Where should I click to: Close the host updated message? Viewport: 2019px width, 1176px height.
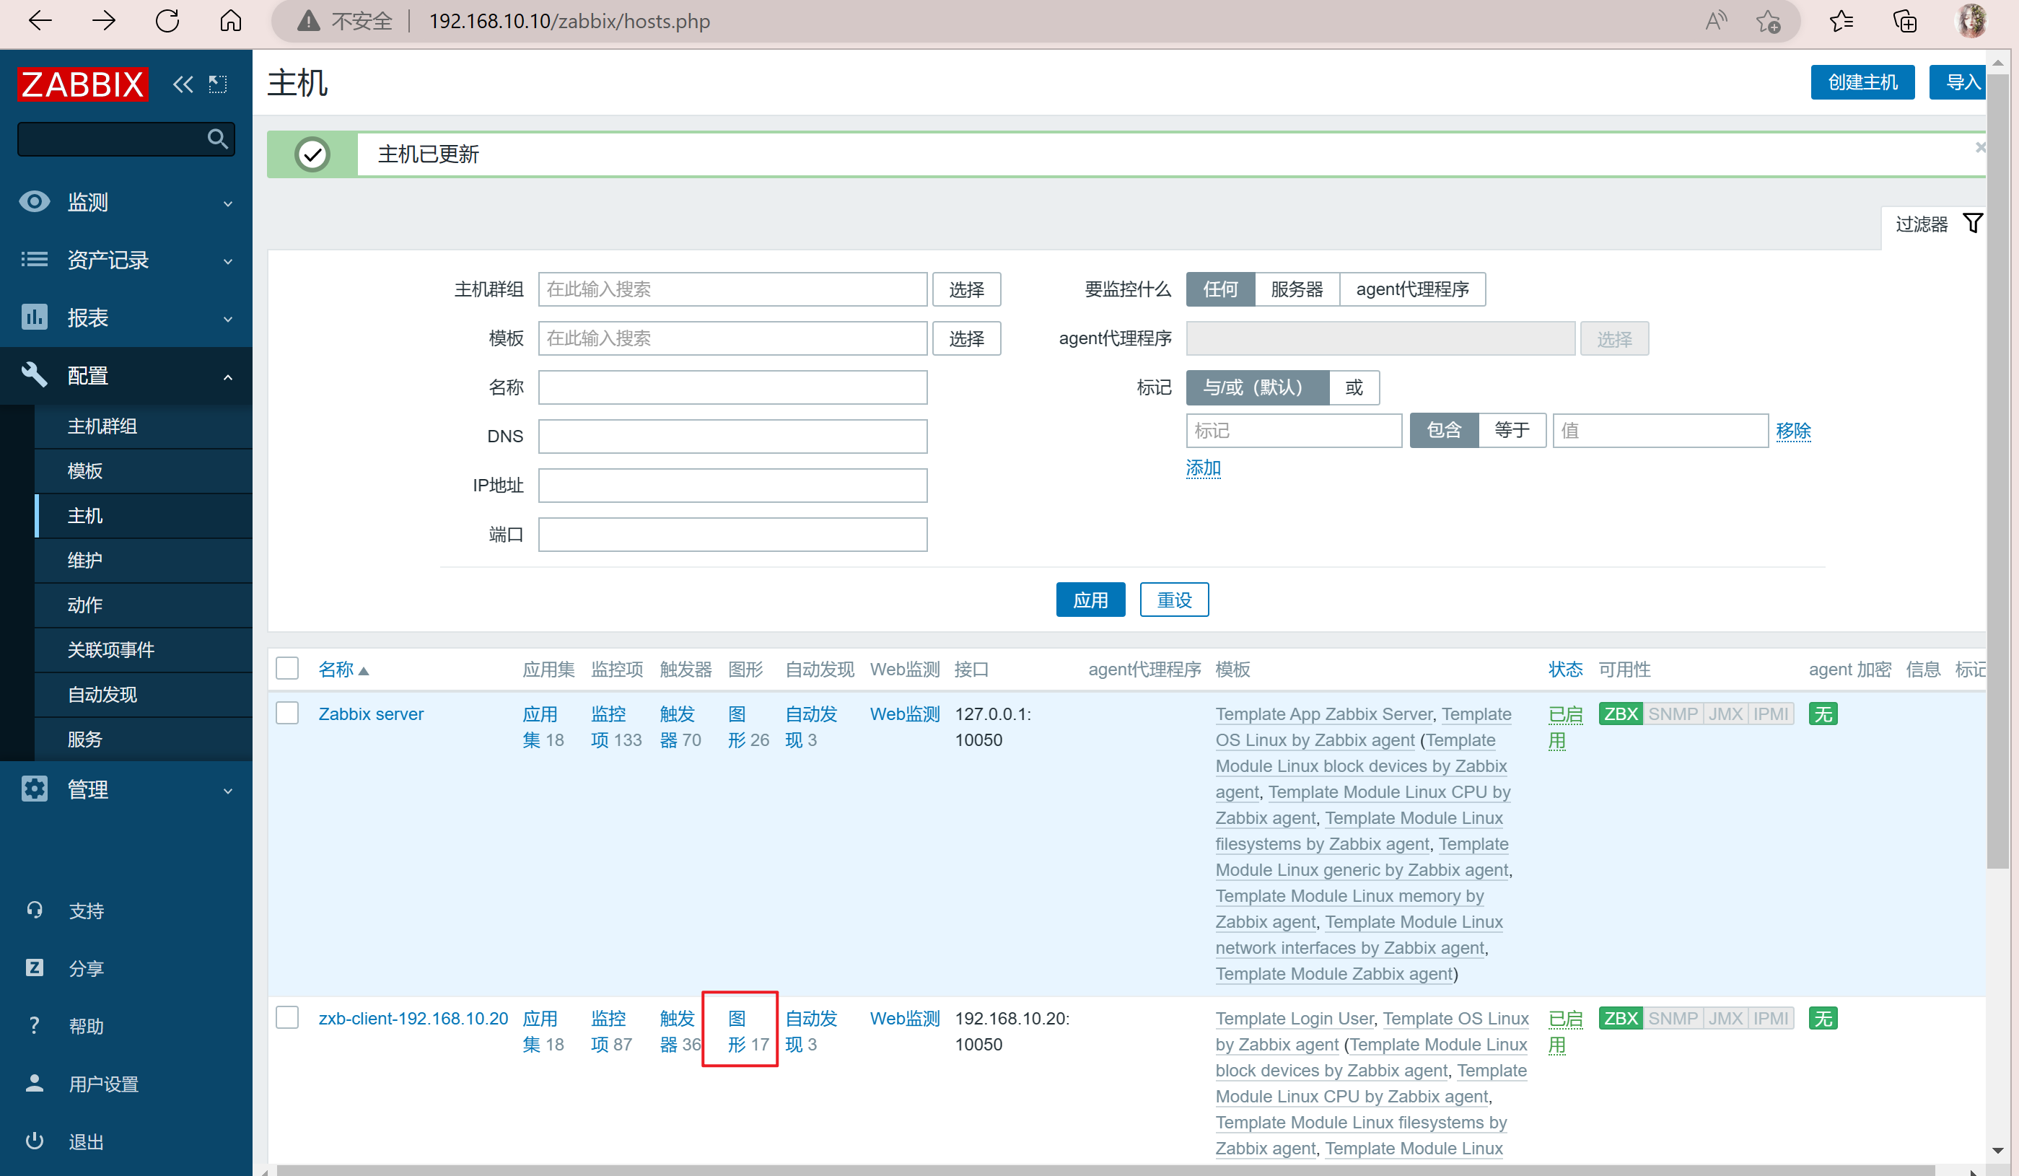(1980, 147)
